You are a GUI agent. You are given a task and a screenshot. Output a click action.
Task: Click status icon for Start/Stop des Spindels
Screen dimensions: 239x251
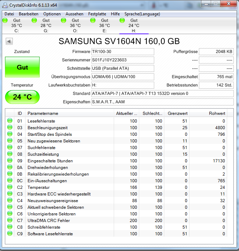(10, 134)
